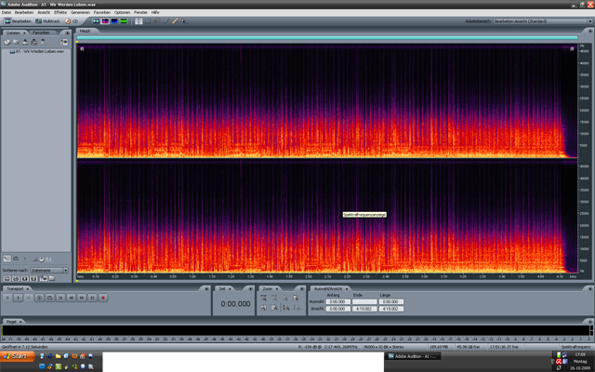Screen dimensions: 595x372
Task: Click import file icon in Dateien panel
Action: click(x=7, y=42)
